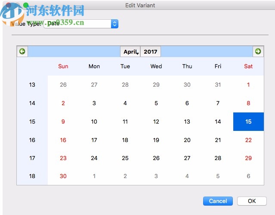Select Monday 17 in week 16 row
The image size is (275, 215).
[x=94, y=140]
